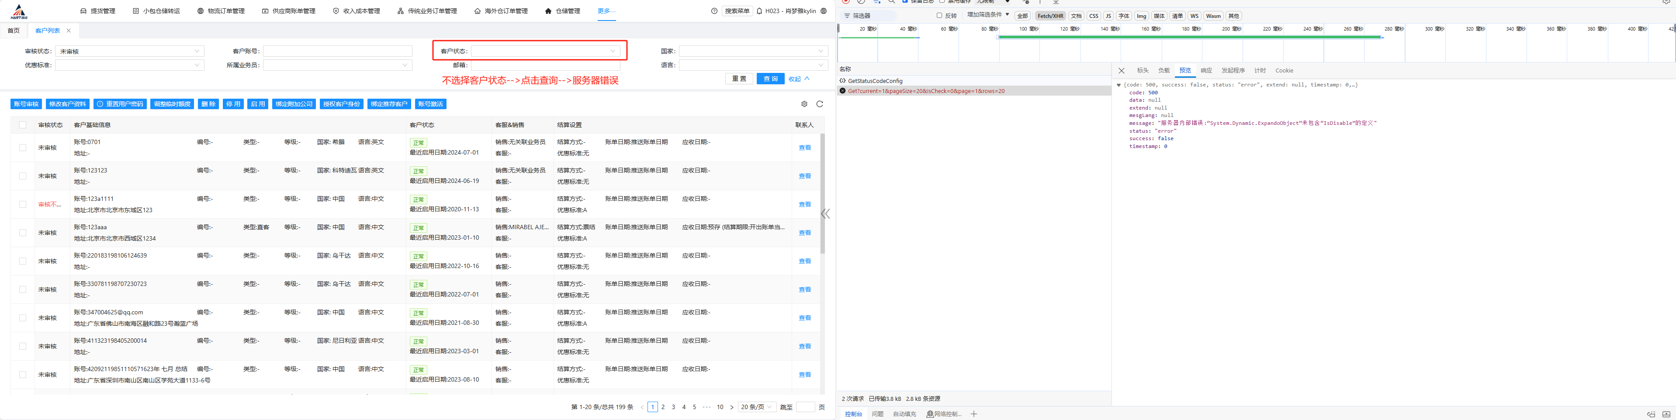This screenshot has height=420, width=1676.
Task: Click the 客户账号 input field
Action: click(337, 52)
